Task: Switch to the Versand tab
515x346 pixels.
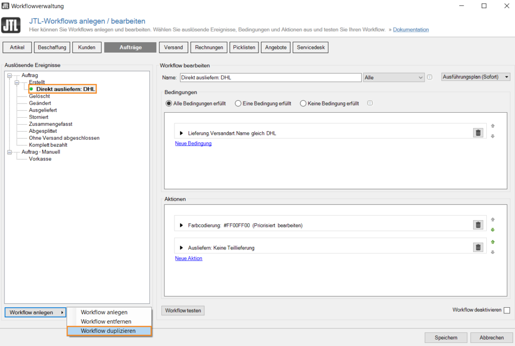Action: [x=174, y=47]
